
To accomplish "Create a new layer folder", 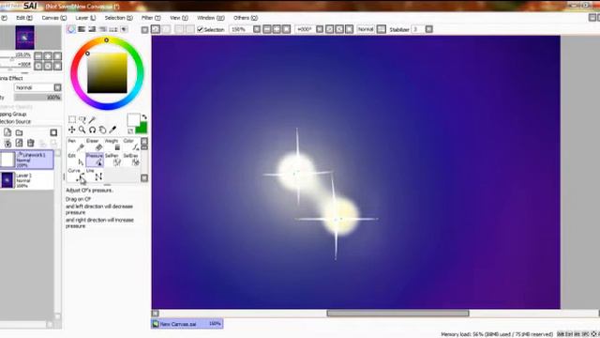I will tap(19, 132).
